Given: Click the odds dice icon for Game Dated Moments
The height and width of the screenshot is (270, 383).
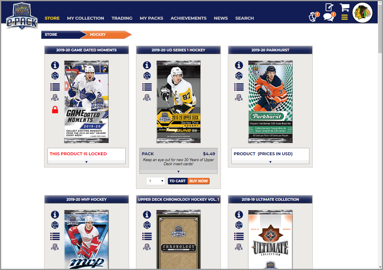Looking at the screenshot, I should click(55, 76).
